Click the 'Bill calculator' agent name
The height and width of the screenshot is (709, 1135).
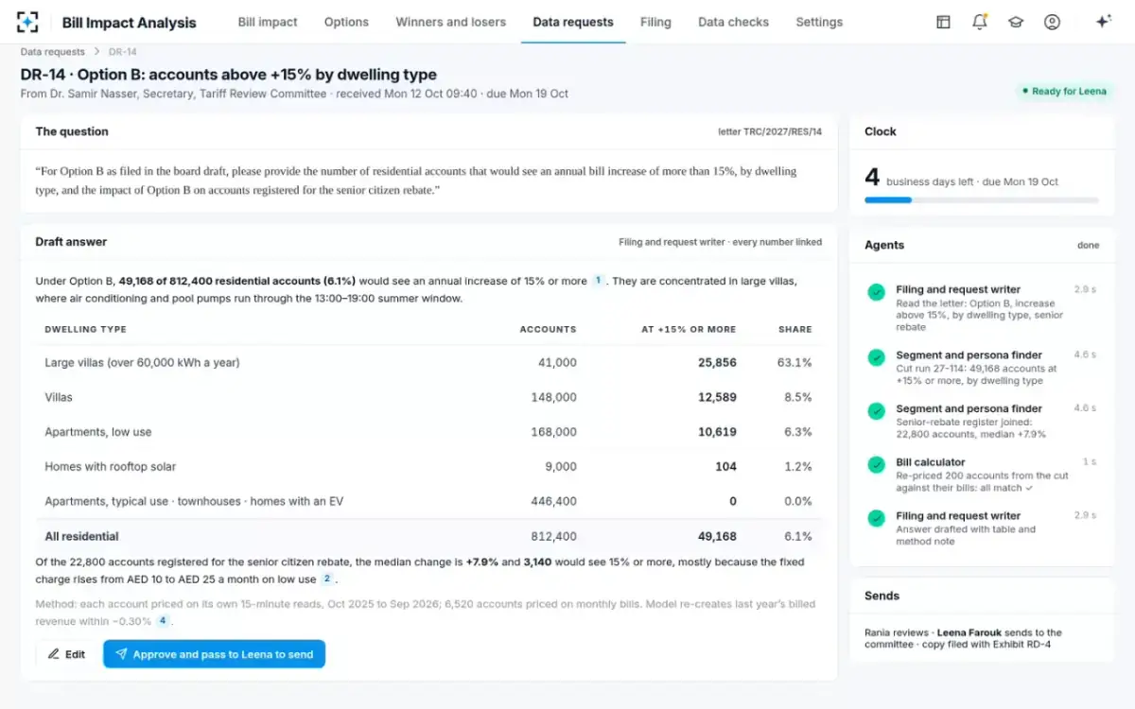[931, 462]
